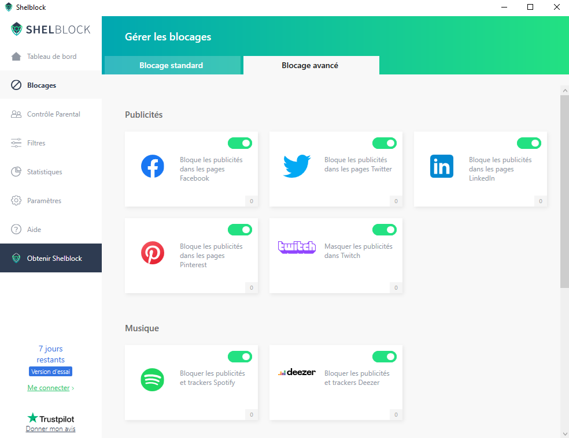Toggle Deezer ads and trackers blocking

(x=385, y=357)
